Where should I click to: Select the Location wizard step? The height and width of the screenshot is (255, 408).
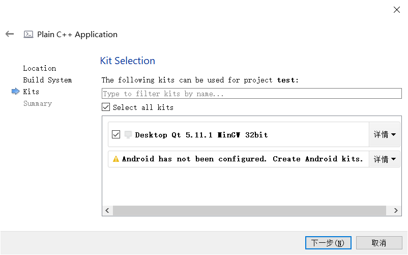coord(40,68)
